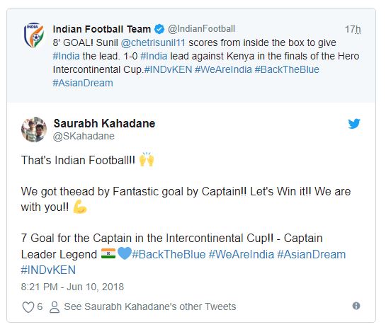Viewport: 386px width, 327px height.
Task: Click the person icon beside See other Tweets
Action: click(x=55, y=306)
